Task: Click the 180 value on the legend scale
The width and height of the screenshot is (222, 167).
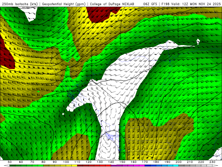Action: (x=156, y=162)
